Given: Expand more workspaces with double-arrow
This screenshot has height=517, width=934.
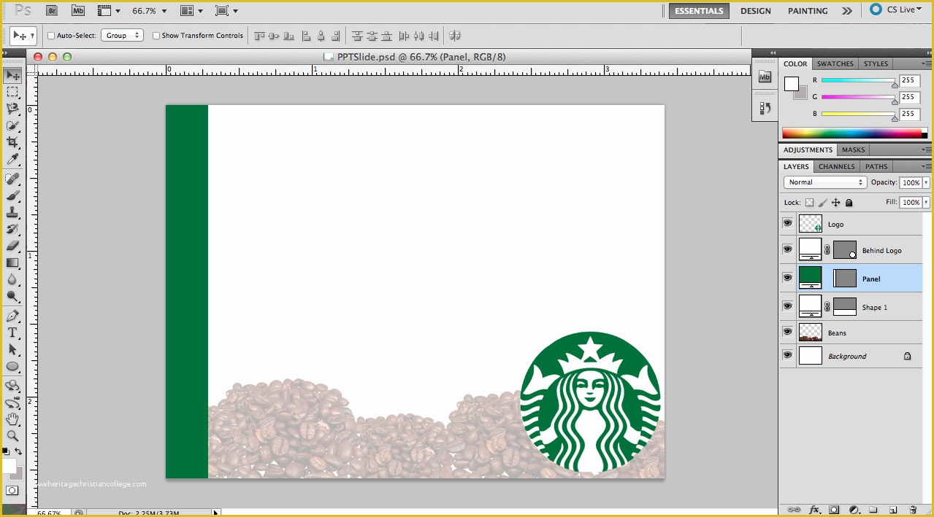Looking at the screenshot, I should [x=846, y=11].
